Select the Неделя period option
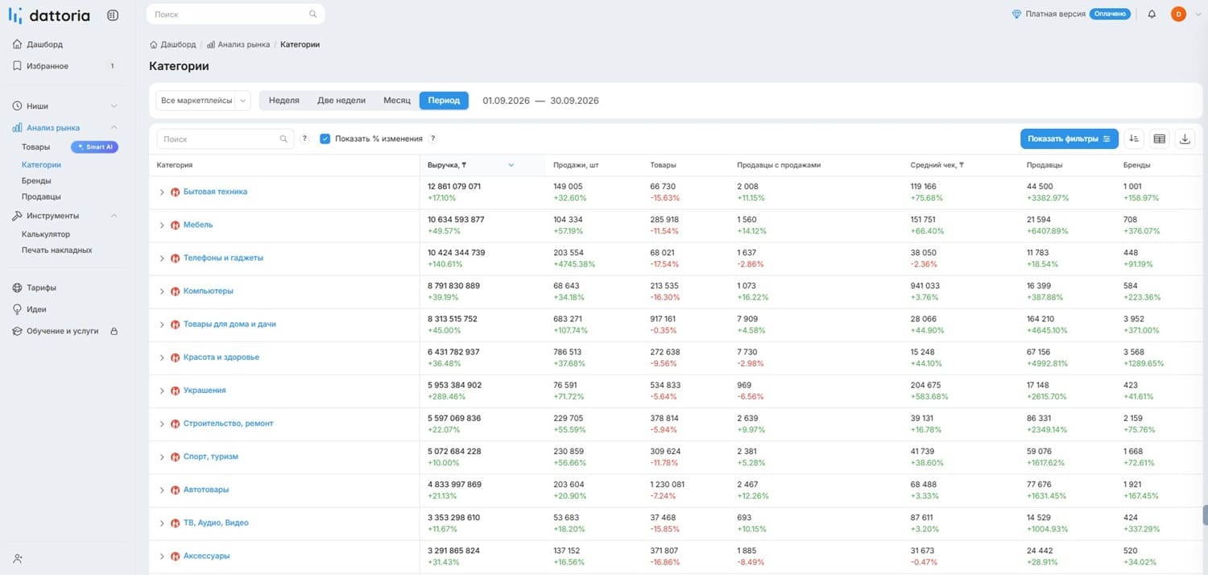Image resolution: width=1208 pixels, height=575 pixels. tap(284, 101)
